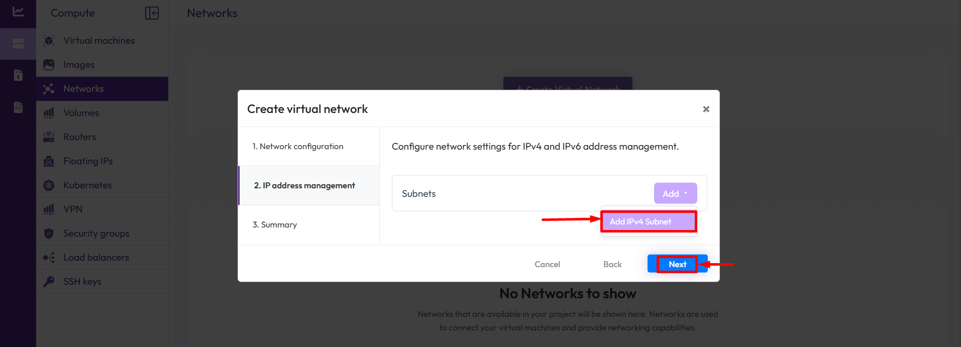Close the Create virtual network dialog

706,109
